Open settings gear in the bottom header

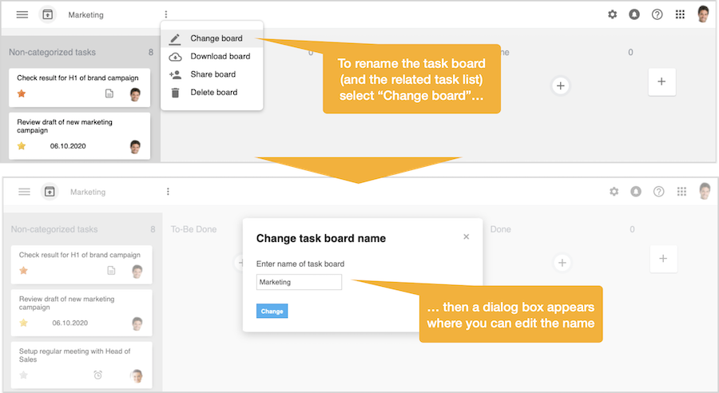pyautogui.click(x=614, y=192)
